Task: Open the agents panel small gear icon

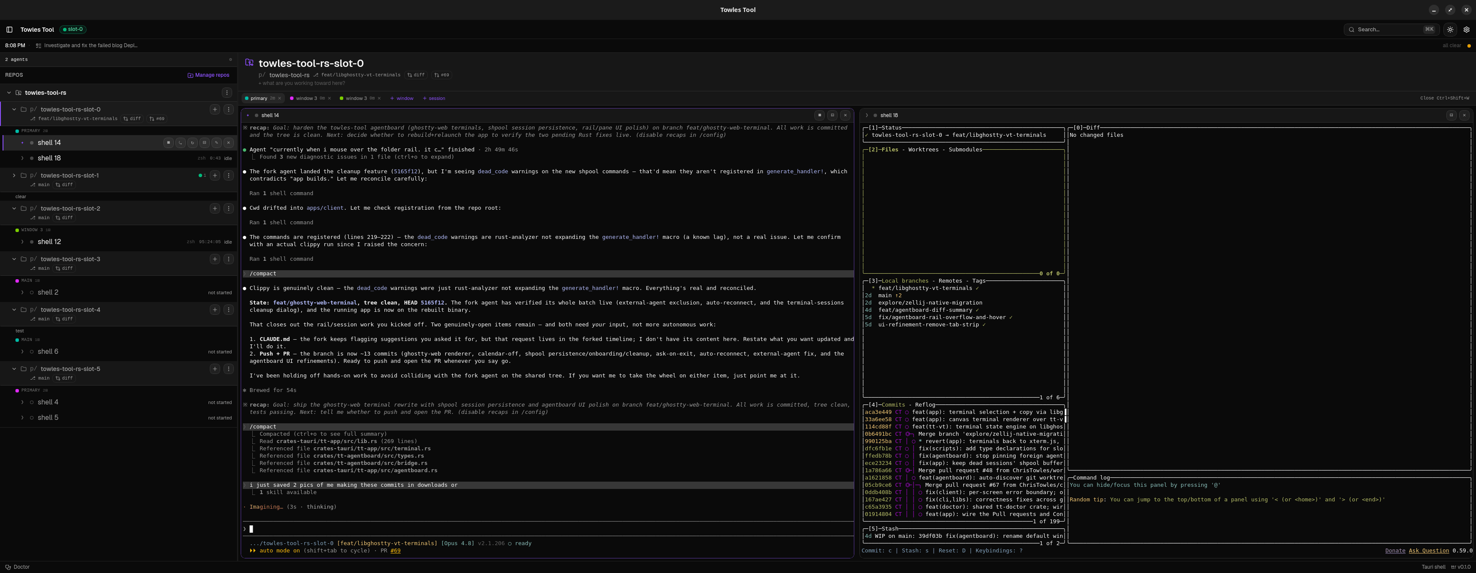Action: [230, 60]
